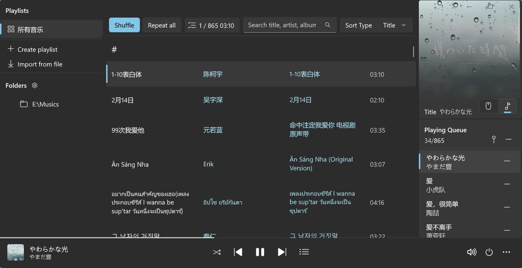
Task: Open the 1 / 865 selection counter
Action: click(212, 25)
